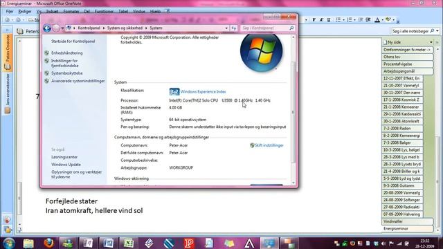Open Windows Explorer from the taskbar

click(x=28, y=243)
